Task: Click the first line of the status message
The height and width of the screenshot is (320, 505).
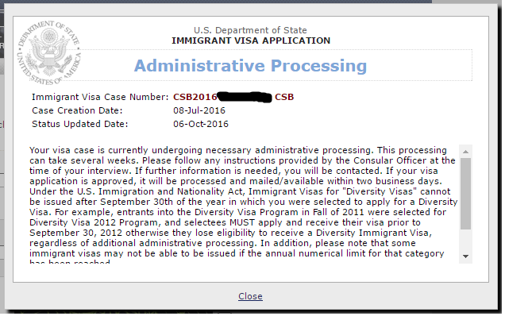Action: pos(238,150)
